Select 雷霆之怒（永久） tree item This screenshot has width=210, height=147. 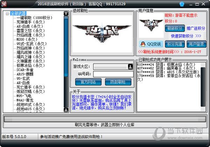coord(31,31)
